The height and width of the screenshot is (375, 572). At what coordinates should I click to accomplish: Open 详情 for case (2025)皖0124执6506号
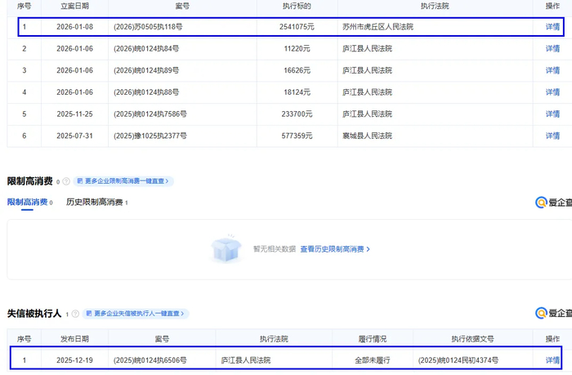[x=552, y=360]
